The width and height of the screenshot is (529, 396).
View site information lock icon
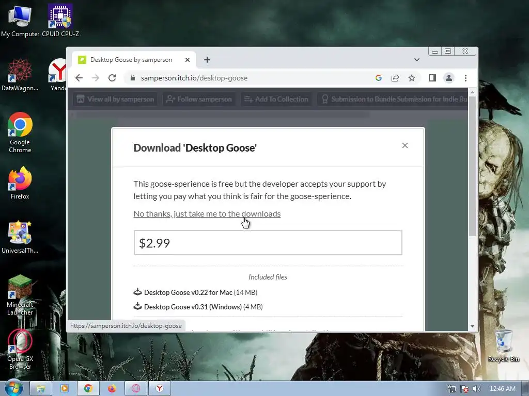click(x=133, y=78)
